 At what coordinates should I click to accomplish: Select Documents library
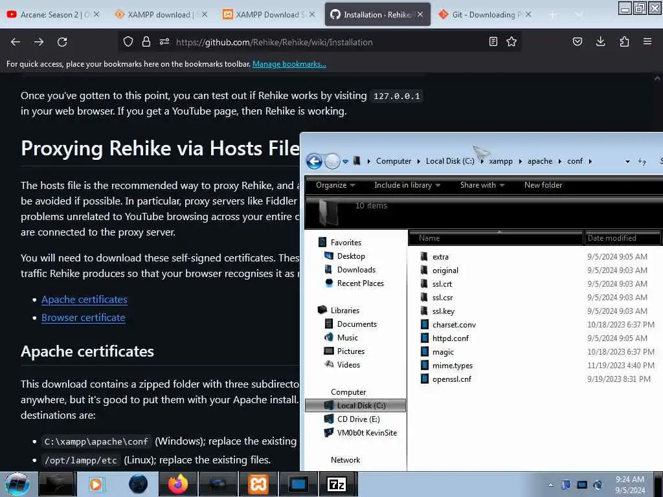click(x=357, y=324)
